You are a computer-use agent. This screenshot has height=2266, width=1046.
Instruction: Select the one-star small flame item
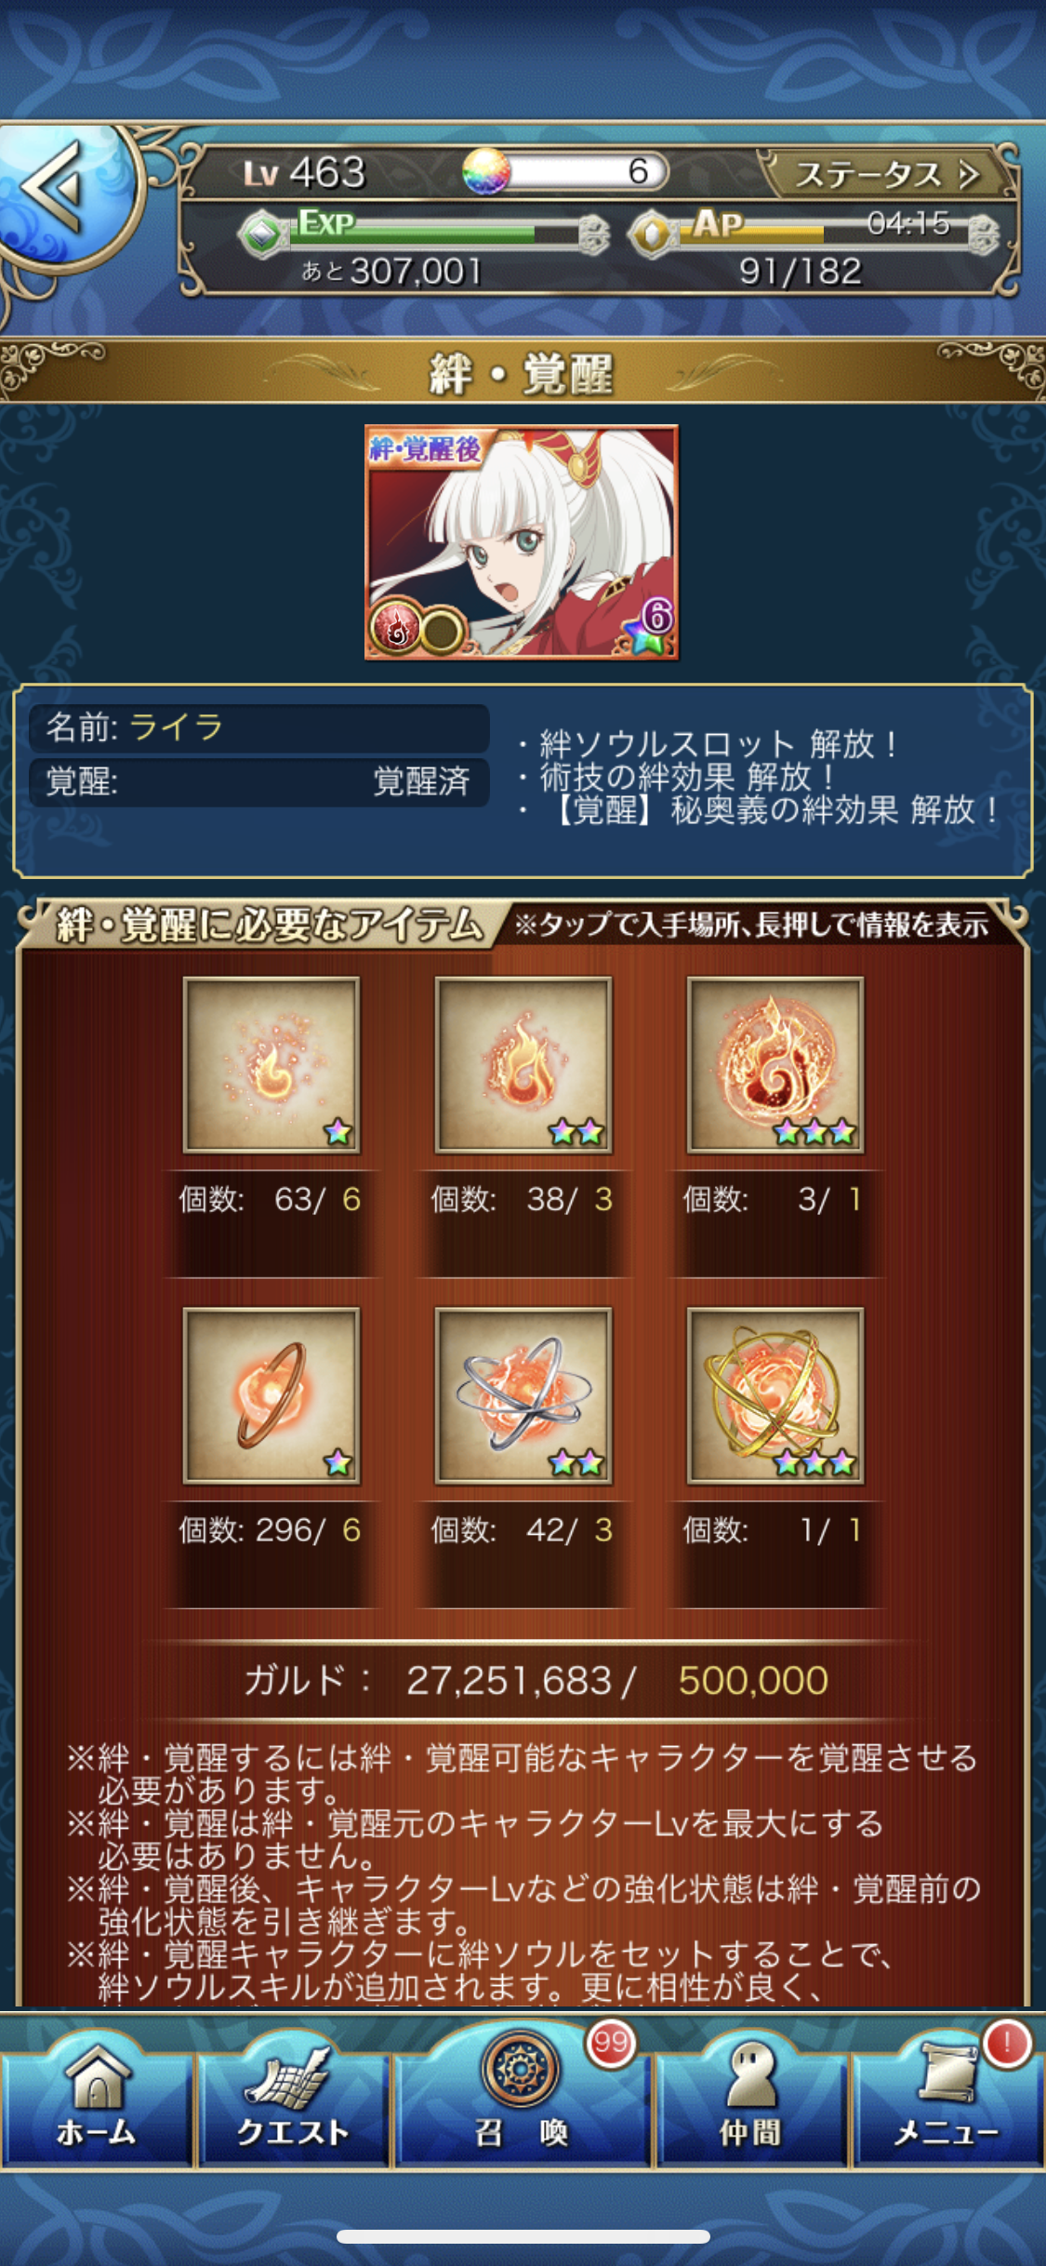click(x=271, y=1064)
